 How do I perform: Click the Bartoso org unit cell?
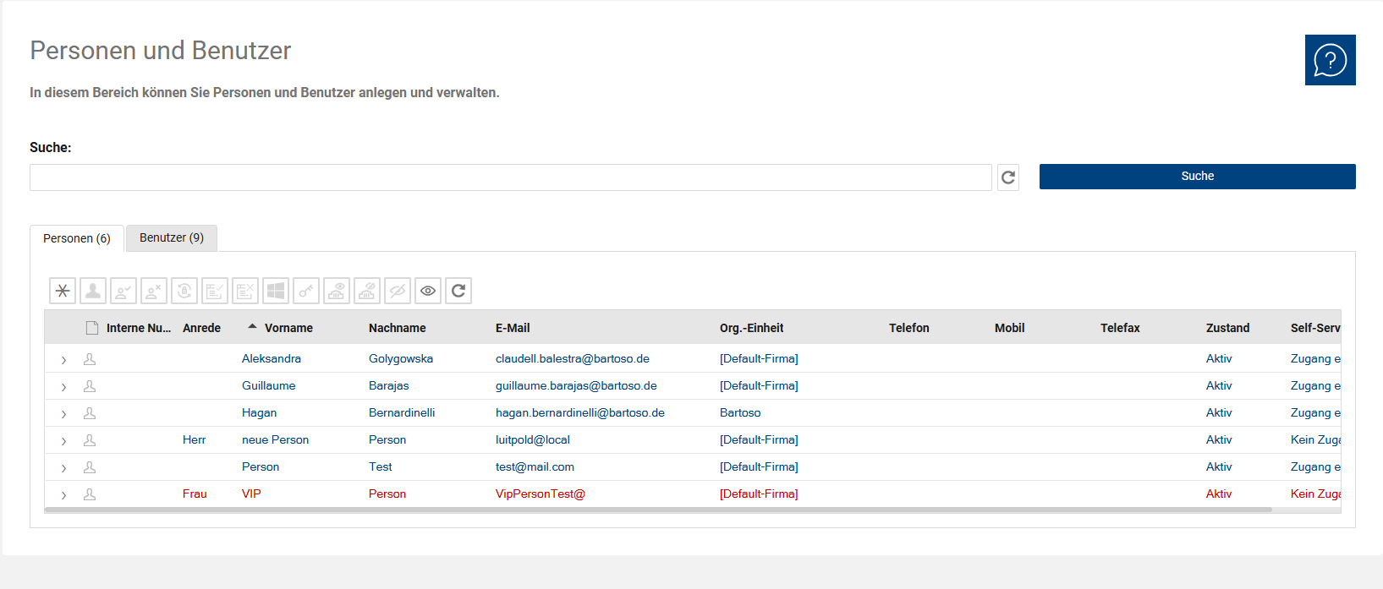740,412
